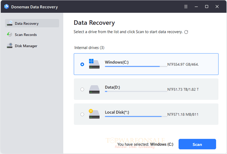Image resolution: width=227 pixels, height=154 pixels.
Task: Click the Data(D:) drive name
Action: pyautogui.click(x=112, y=87)
